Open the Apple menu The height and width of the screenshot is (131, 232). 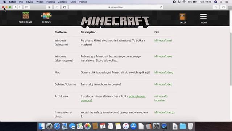click(4, 2)
